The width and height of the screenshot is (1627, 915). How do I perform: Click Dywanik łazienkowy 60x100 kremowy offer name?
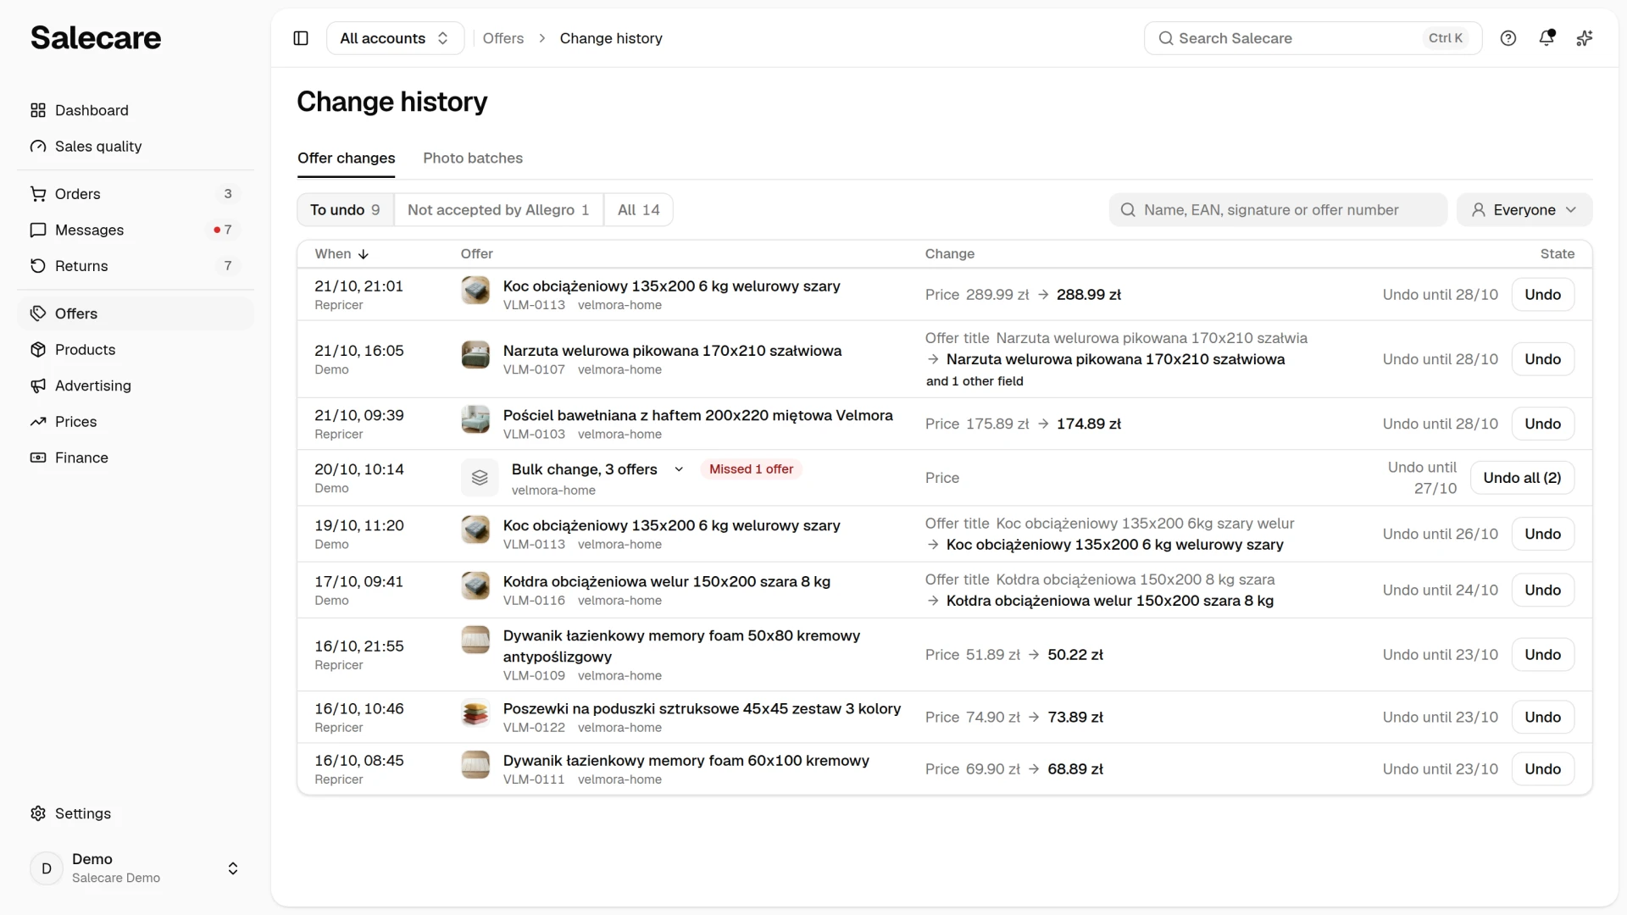point(686,761)
